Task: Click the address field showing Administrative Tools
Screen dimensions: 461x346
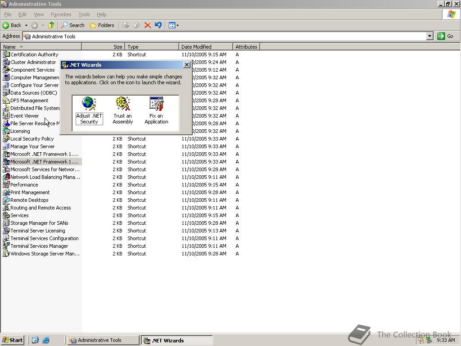Action: [x=225, y=36]
